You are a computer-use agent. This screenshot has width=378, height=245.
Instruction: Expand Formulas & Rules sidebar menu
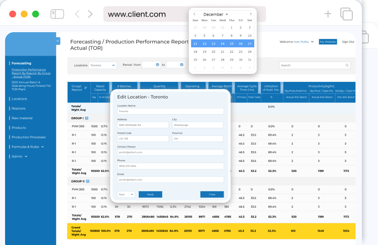point(28,147)
